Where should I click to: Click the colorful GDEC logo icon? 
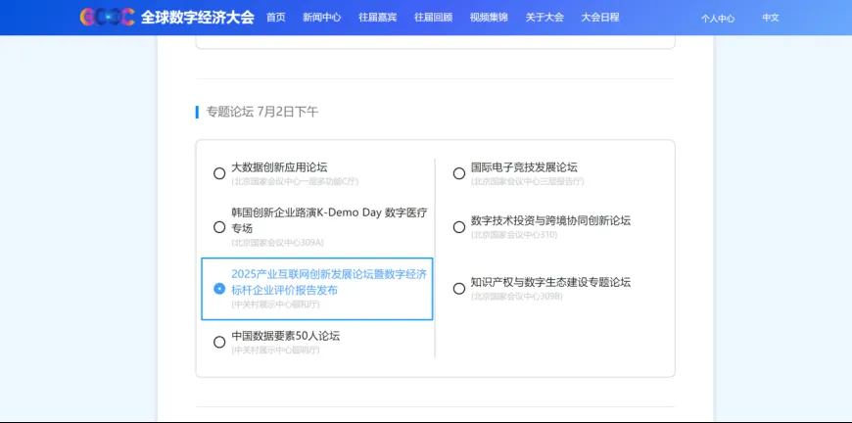(x=107, y=17)
